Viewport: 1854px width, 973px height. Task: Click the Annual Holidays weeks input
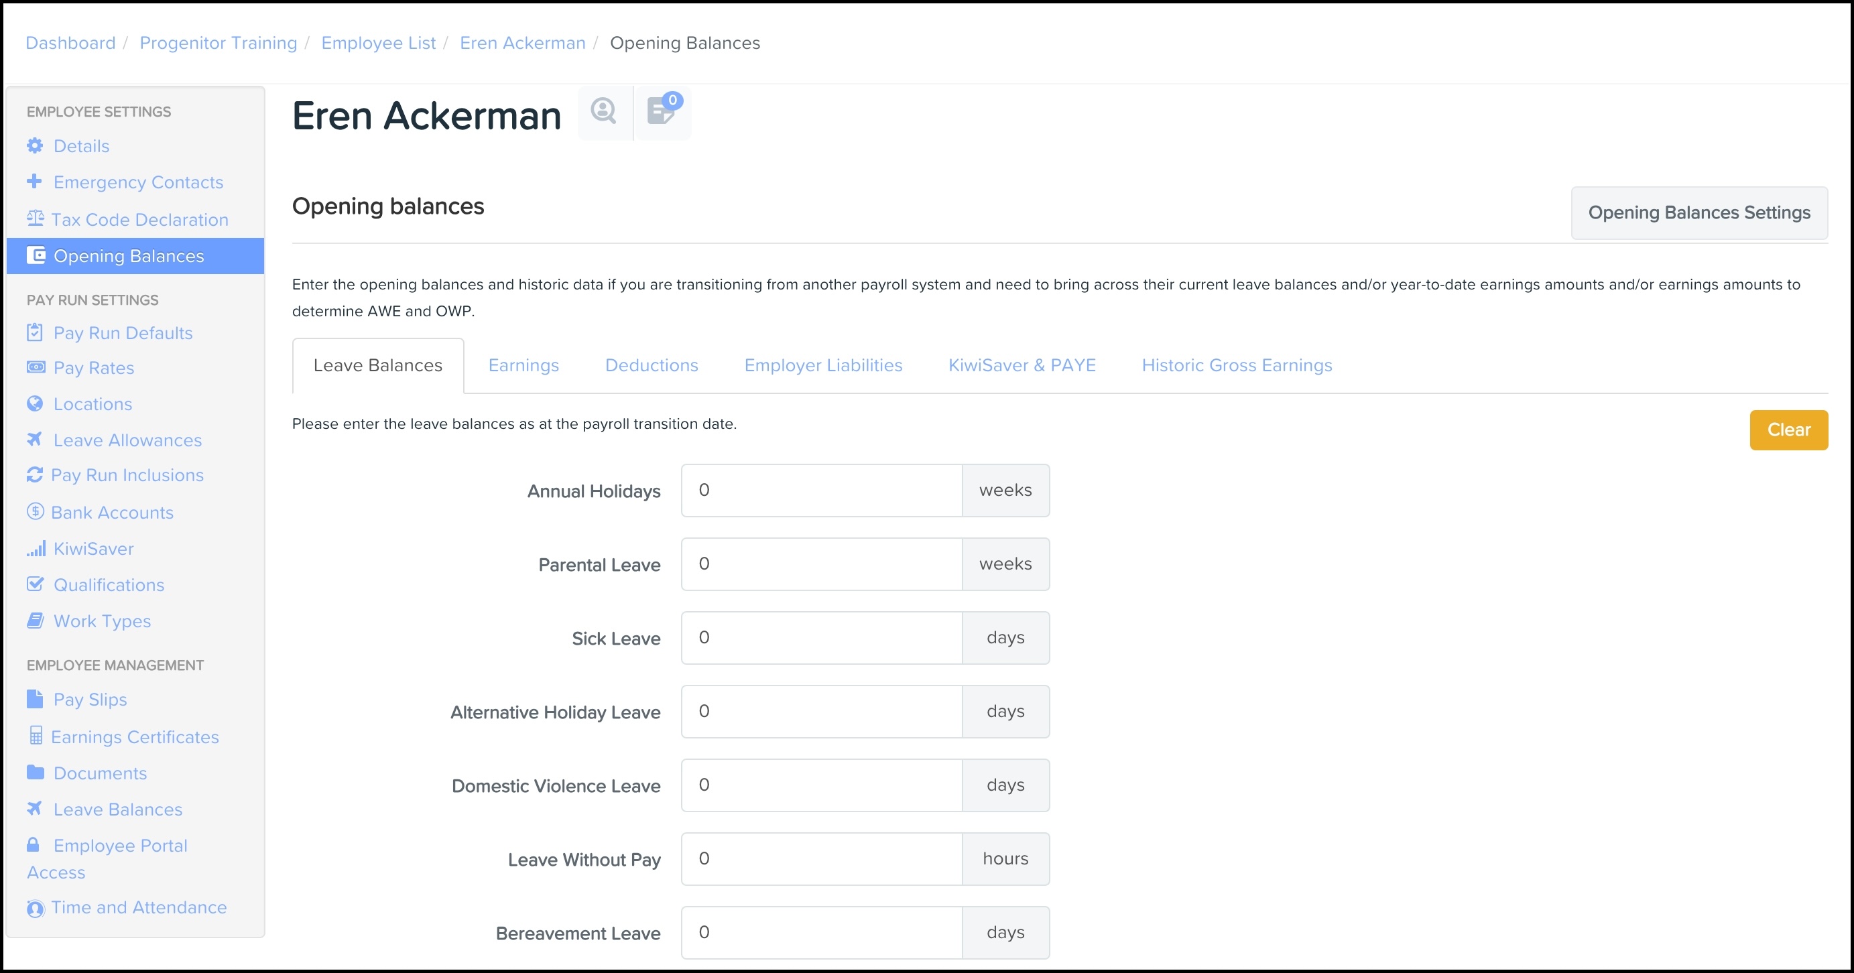coord(821,491)
